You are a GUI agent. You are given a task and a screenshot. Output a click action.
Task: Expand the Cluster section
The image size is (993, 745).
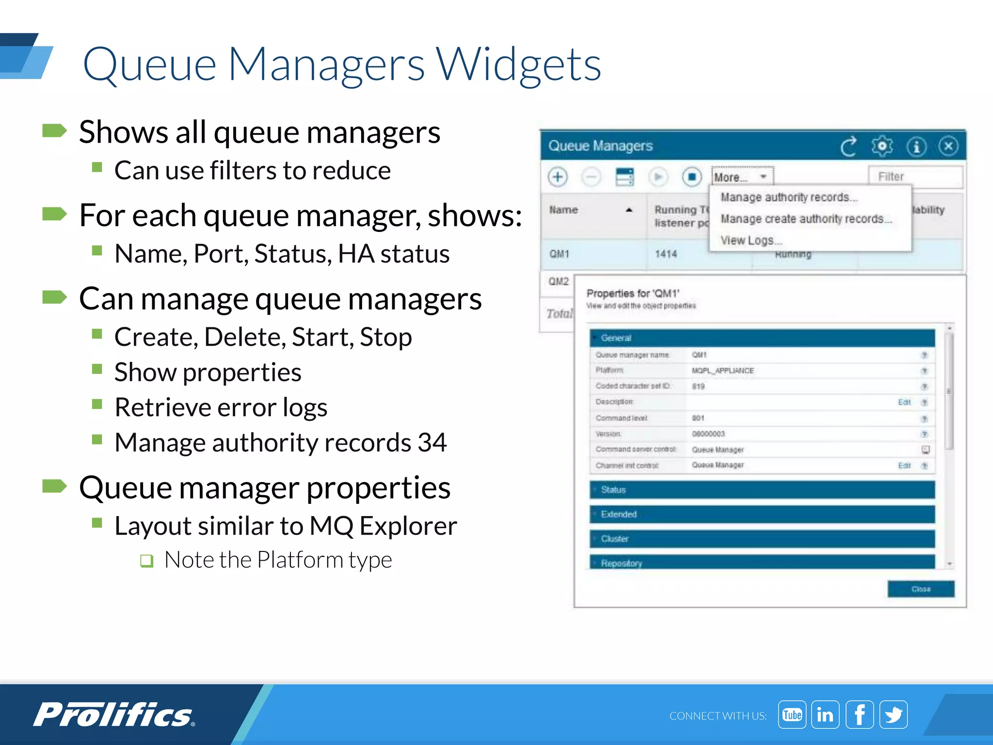click(762, 539)
